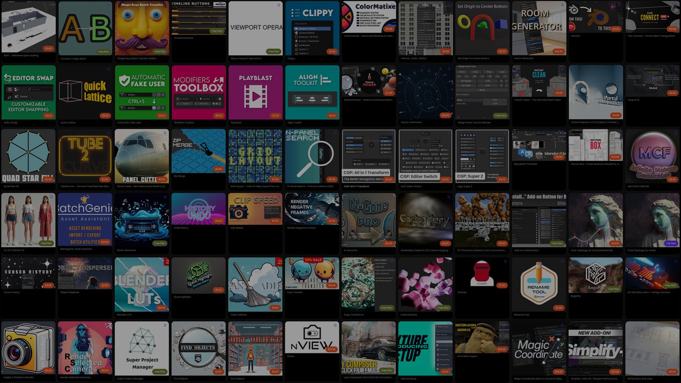Screen dimensions: 681x383
Task: Bookmark the Panel Cutter product
Action: click(165, 133)
